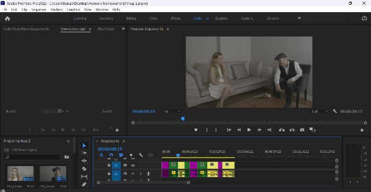Click the timeline ruler playhead marker
This screenshot has width=371, height=192.
coord(178,155)
